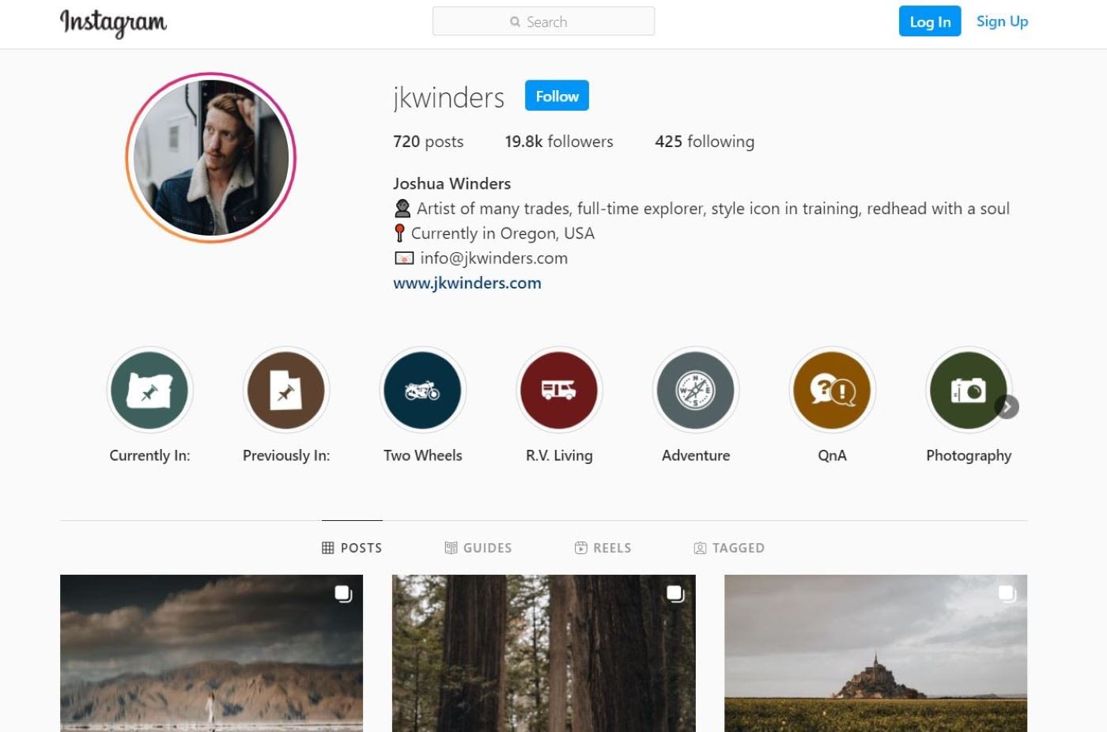The width and height of the screenshot is (1107, 732).
Task: Click the 'Previously In:' highlight label
Action: [x=286, y=455]
